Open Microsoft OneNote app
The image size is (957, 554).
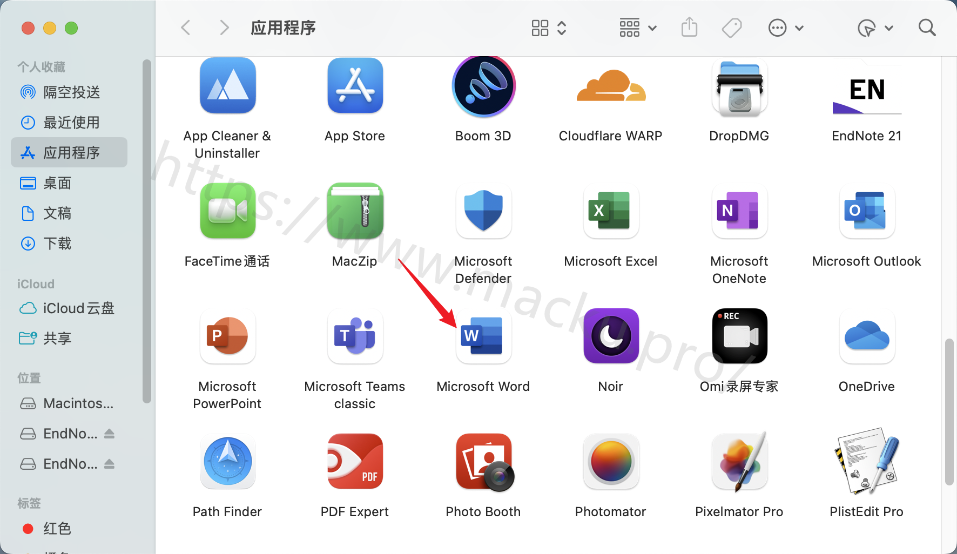pyautogui.click(x=739, y=211)
